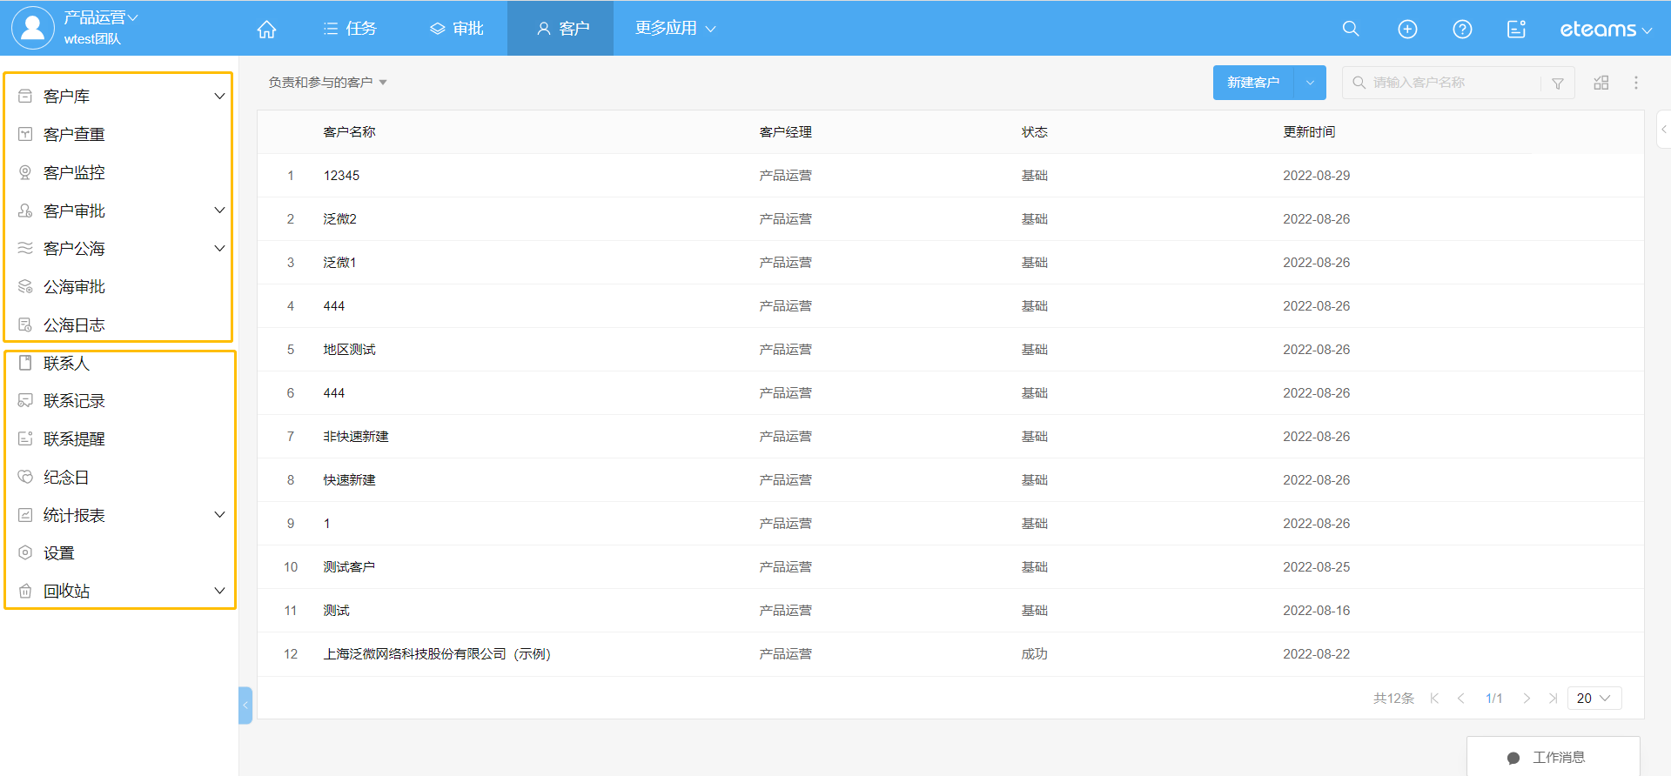This screenshot has width=1671, height=776.
Task: Open the vertical three-dot more options
Action: pyautogui.click(x=1635, y=83)
